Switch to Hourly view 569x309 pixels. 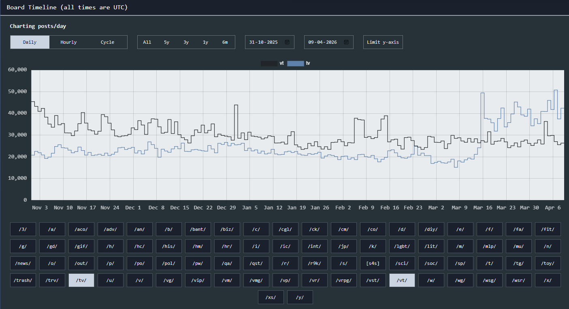[x=68, y=42]
